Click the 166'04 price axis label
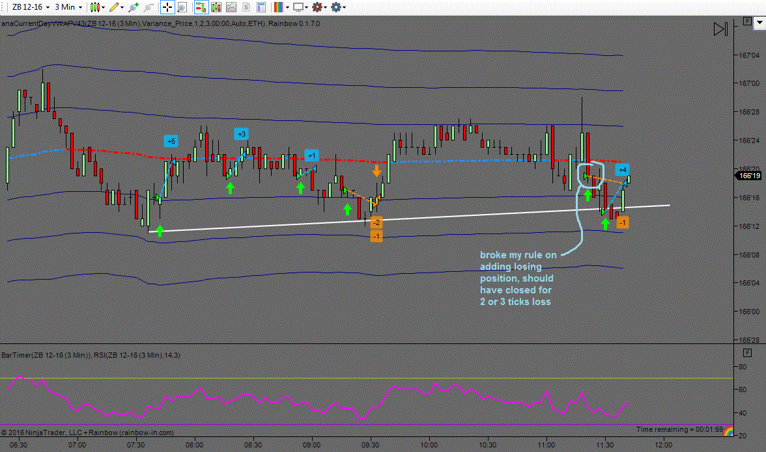This screenshot has width=766, height=452. 749,283
